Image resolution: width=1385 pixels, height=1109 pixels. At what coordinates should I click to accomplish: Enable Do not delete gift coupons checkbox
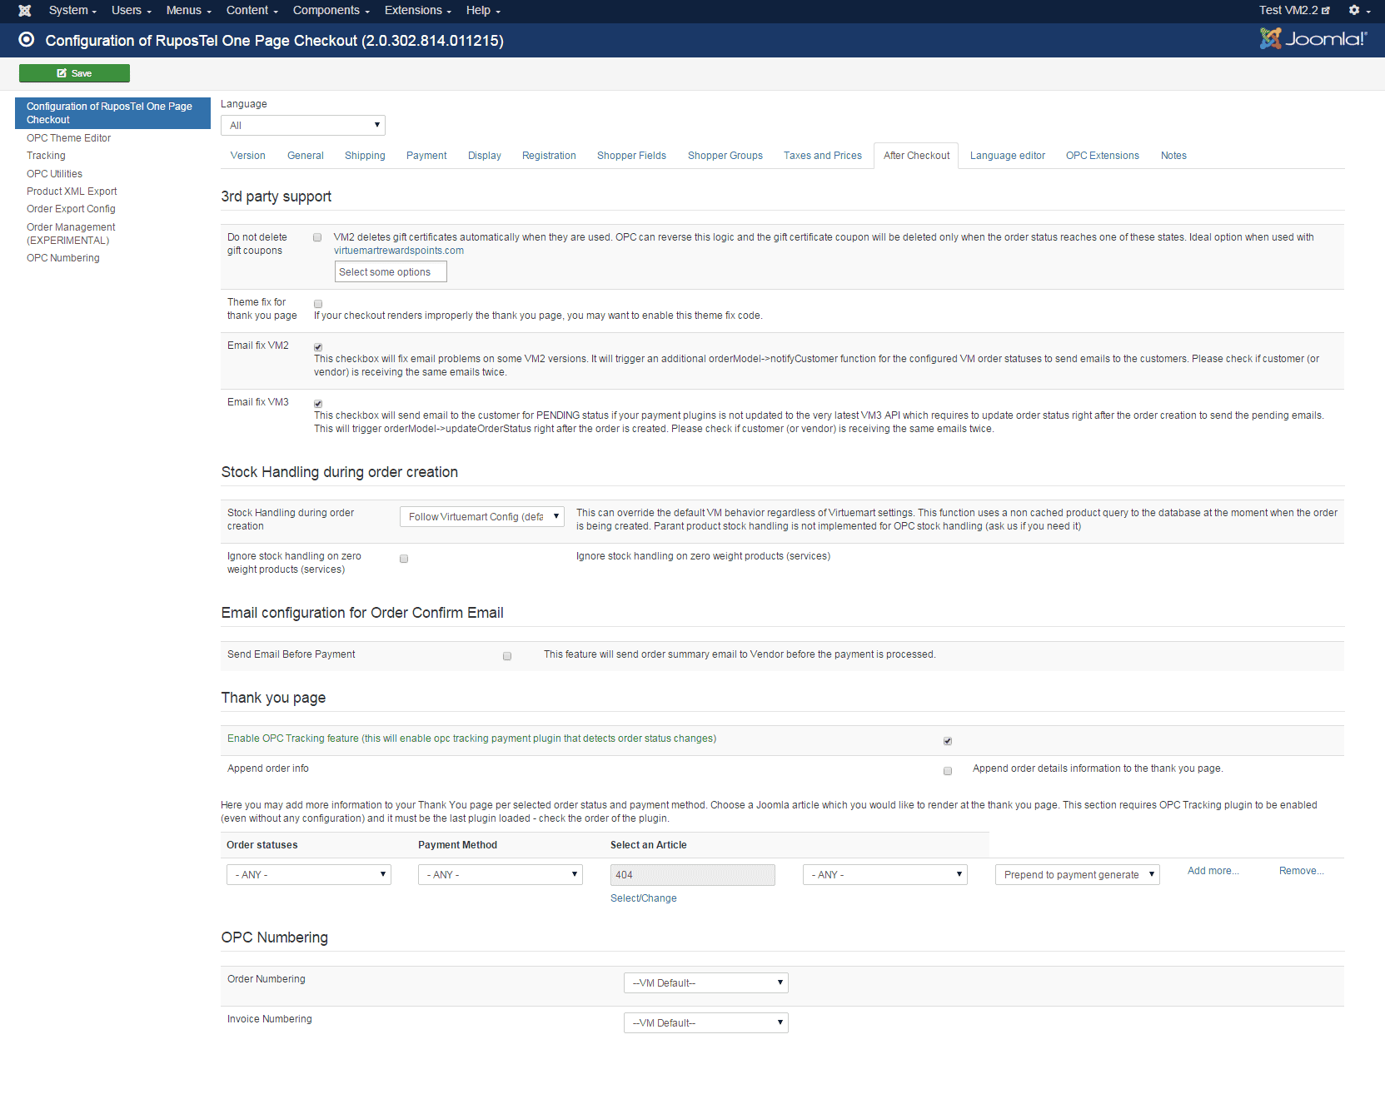pyautogui.click(x=317, y=237)
